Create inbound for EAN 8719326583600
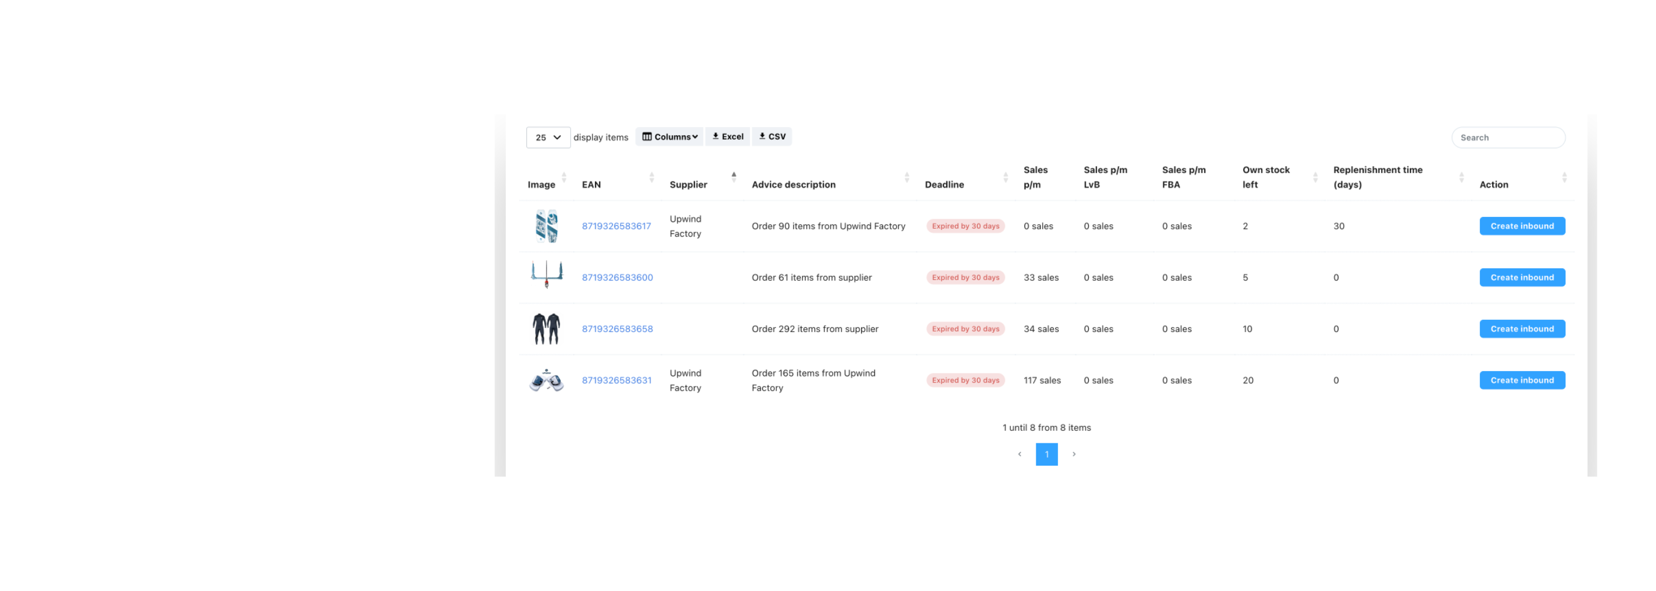The width and height of the screenshot is (1656, 591). (x=1522, y=278)
